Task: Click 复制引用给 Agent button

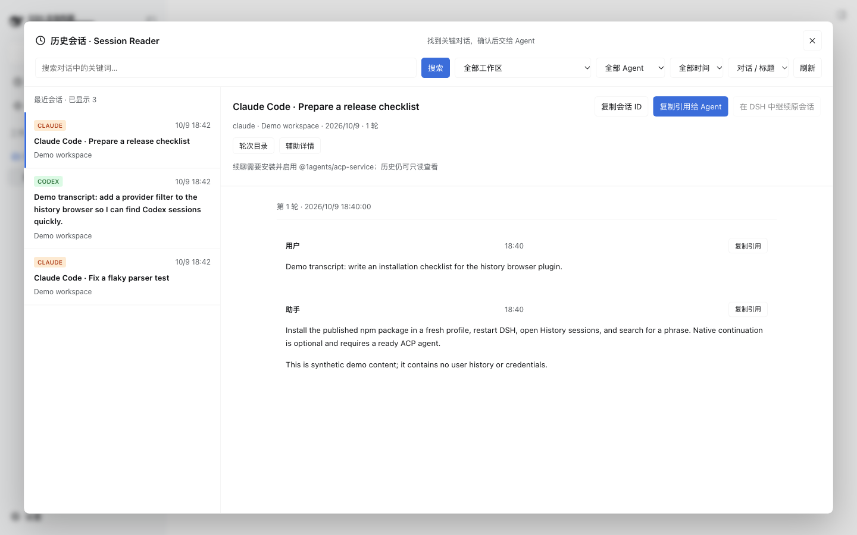Action: [x=690, y=106]
